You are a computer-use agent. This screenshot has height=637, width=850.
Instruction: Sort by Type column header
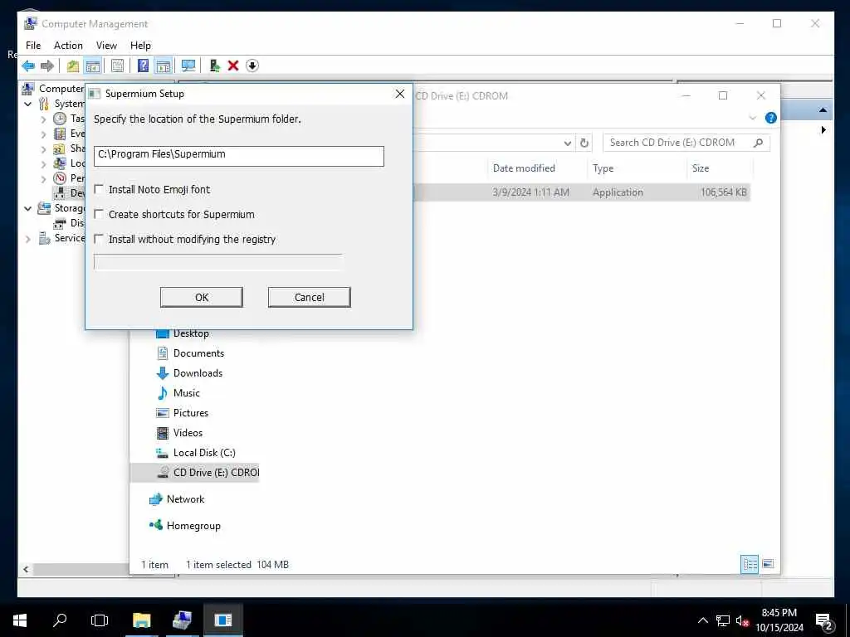(x=603, y=168)
